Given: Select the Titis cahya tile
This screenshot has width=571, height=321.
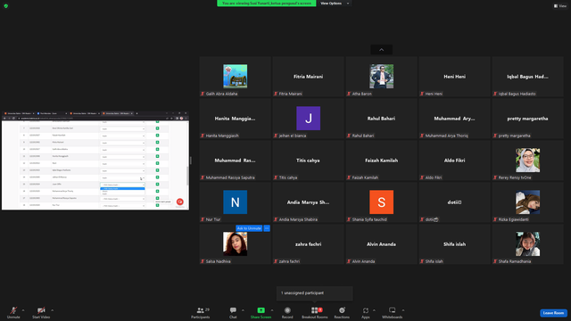Looking at the screenshot, I should pyautogui.click(x=308, y=160).
